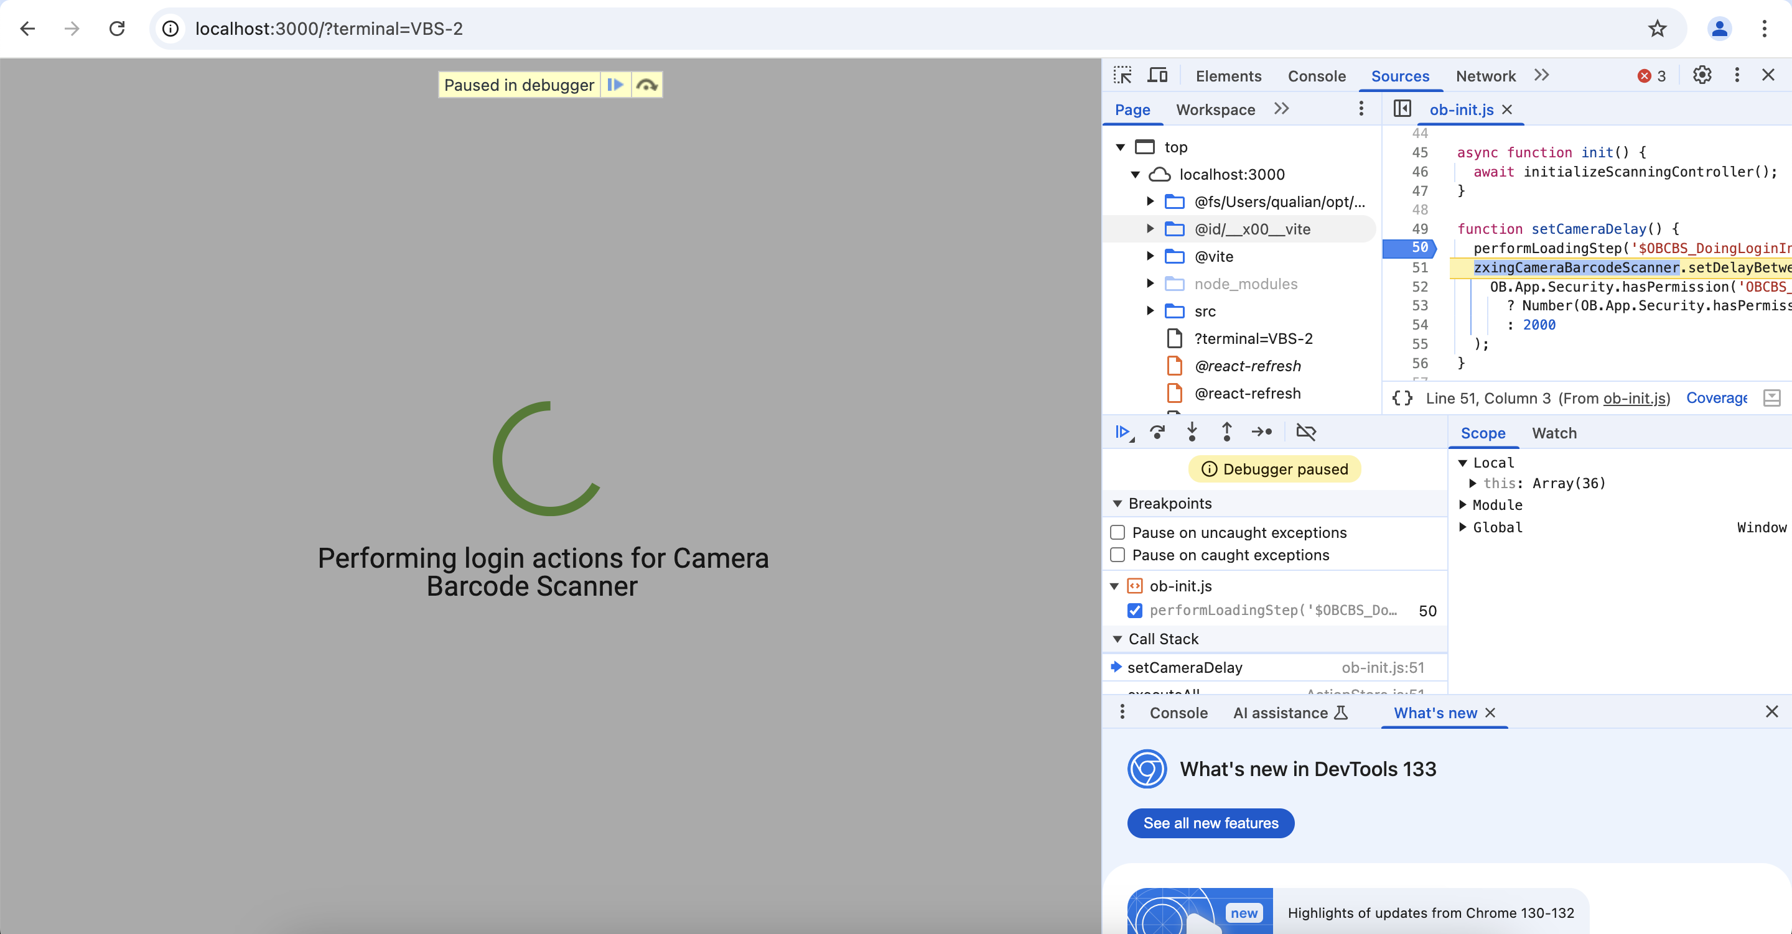Hide the navigator sidebar panel icon
1792x934 pixels.
tap(1402, 109)
